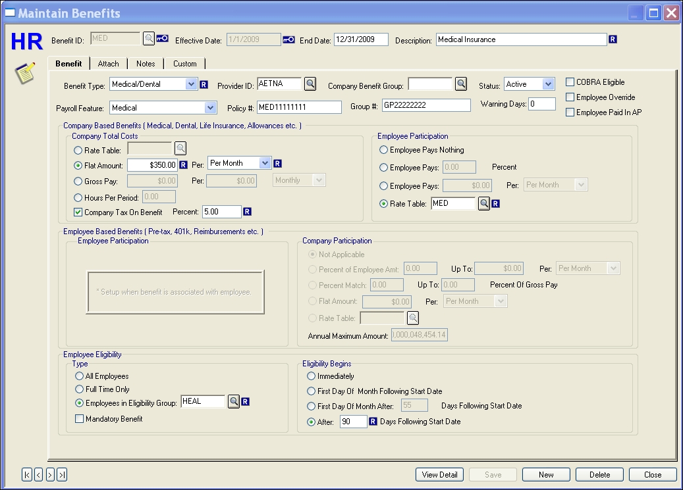This screenshot has width=683, height=490.
Task: Click the Policy # field MED11111111
Action: coord(299,107)
